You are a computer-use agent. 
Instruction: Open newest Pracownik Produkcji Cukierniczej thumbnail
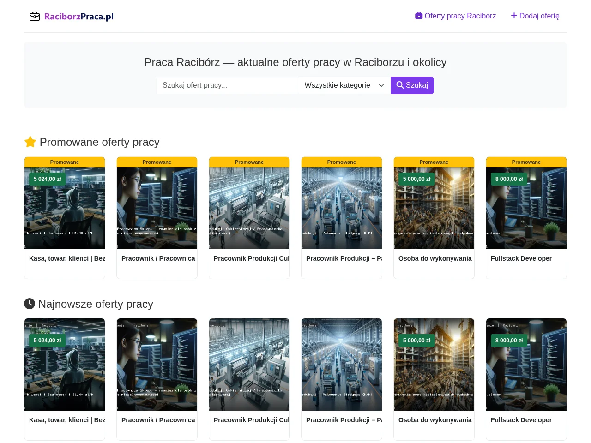[x=249, y=365]
